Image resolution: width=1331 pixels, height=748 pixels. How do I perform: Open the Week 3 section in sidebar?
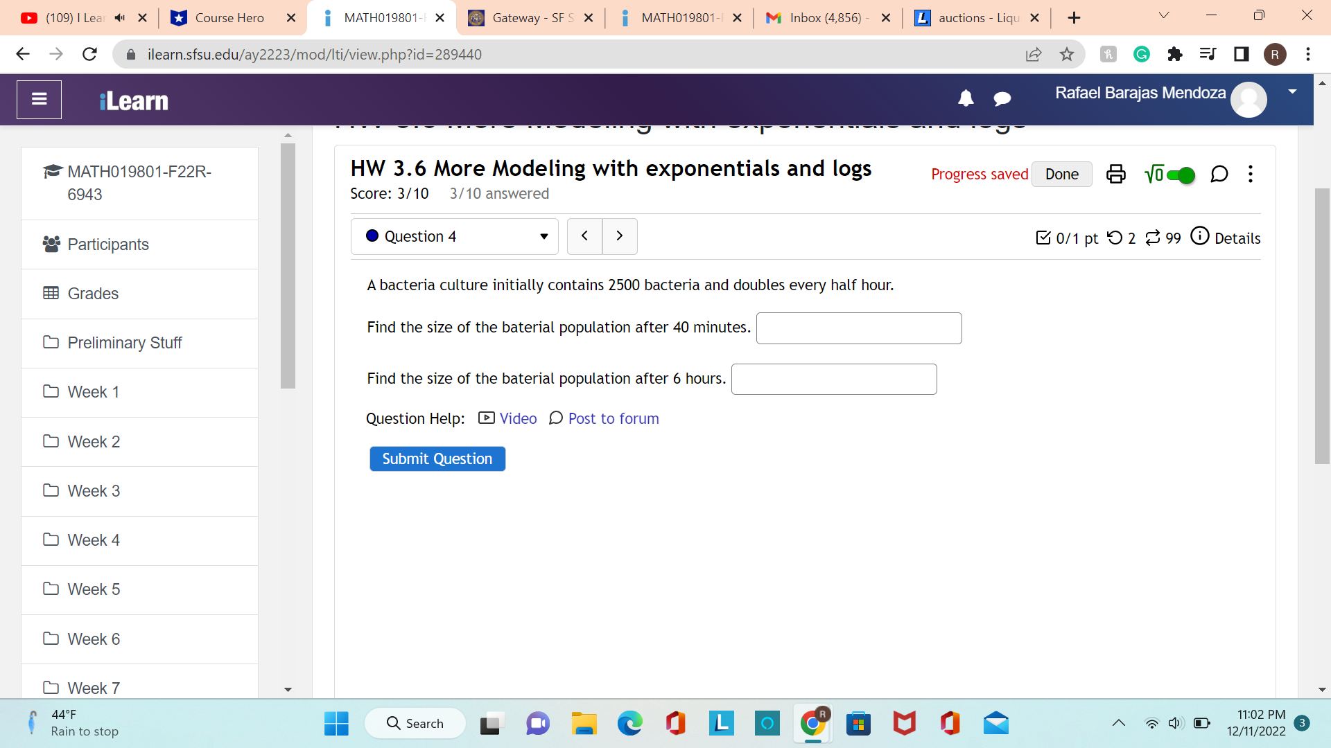[x=94, y=491]
